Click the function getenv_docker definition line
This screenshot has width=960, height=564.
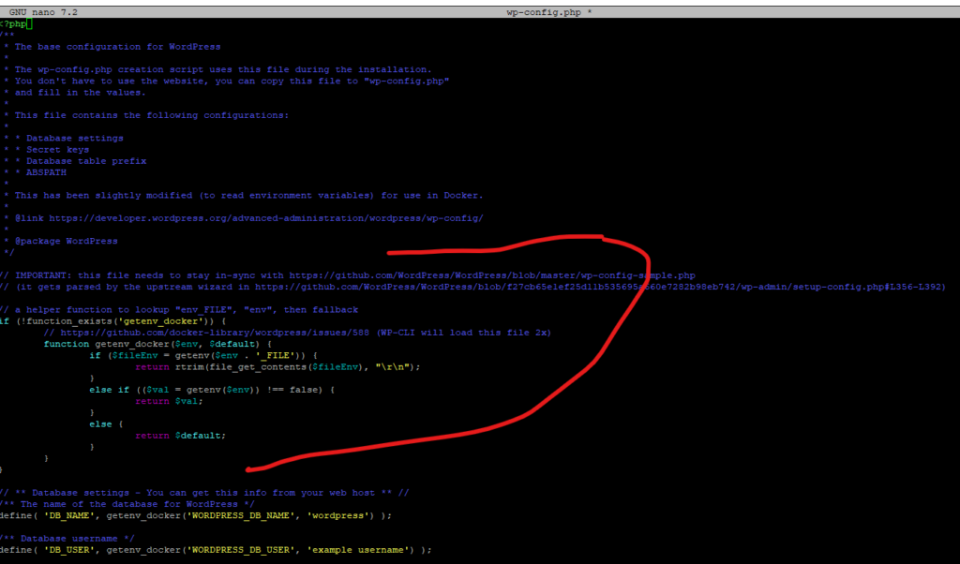coord(131,344)
